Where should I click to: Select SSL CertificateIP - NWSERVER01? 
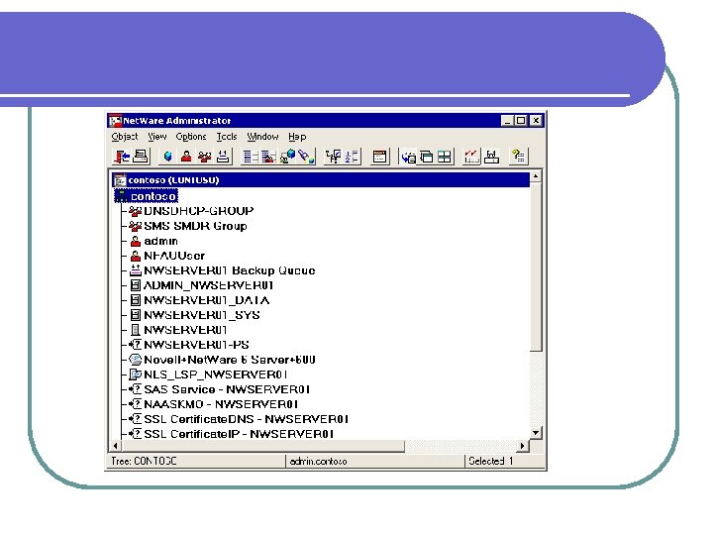coord(239,434)
